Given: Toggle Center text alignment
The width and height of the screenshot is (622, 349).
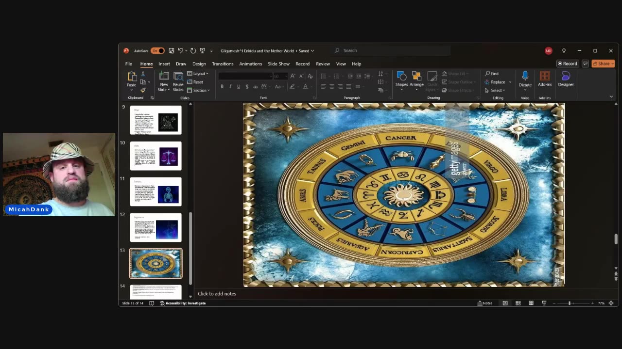Looking at the screenshot, I should click(332, 87).
